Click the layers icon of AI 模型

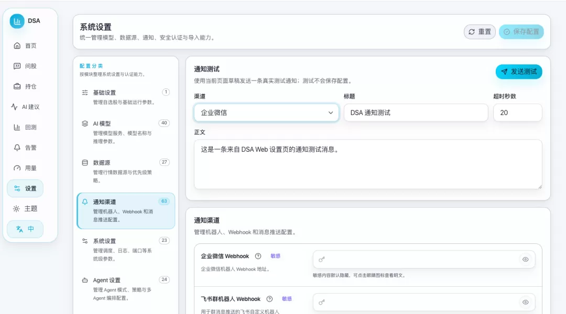click(85, 124)
